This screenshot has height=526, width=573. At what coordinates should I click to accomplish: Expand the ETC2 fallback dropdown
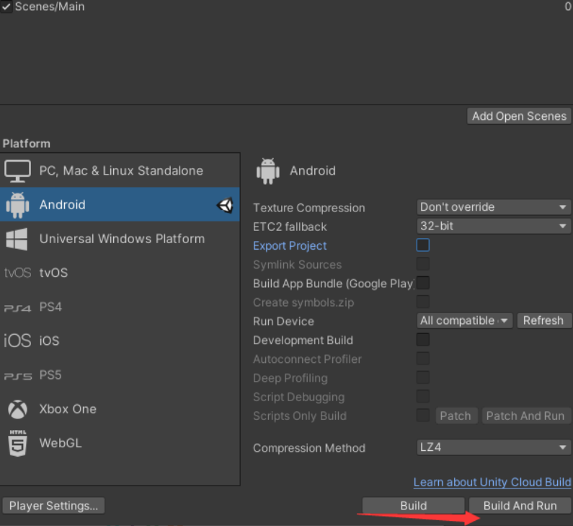click(x=494, y=226)
